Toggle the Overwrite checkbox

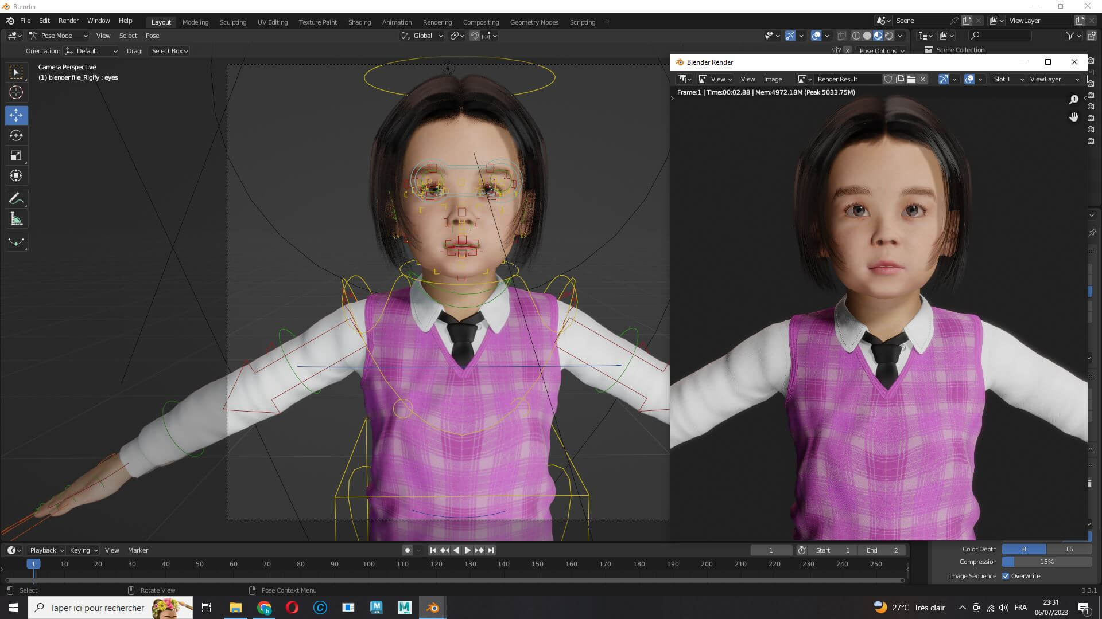pos(1006,576)
